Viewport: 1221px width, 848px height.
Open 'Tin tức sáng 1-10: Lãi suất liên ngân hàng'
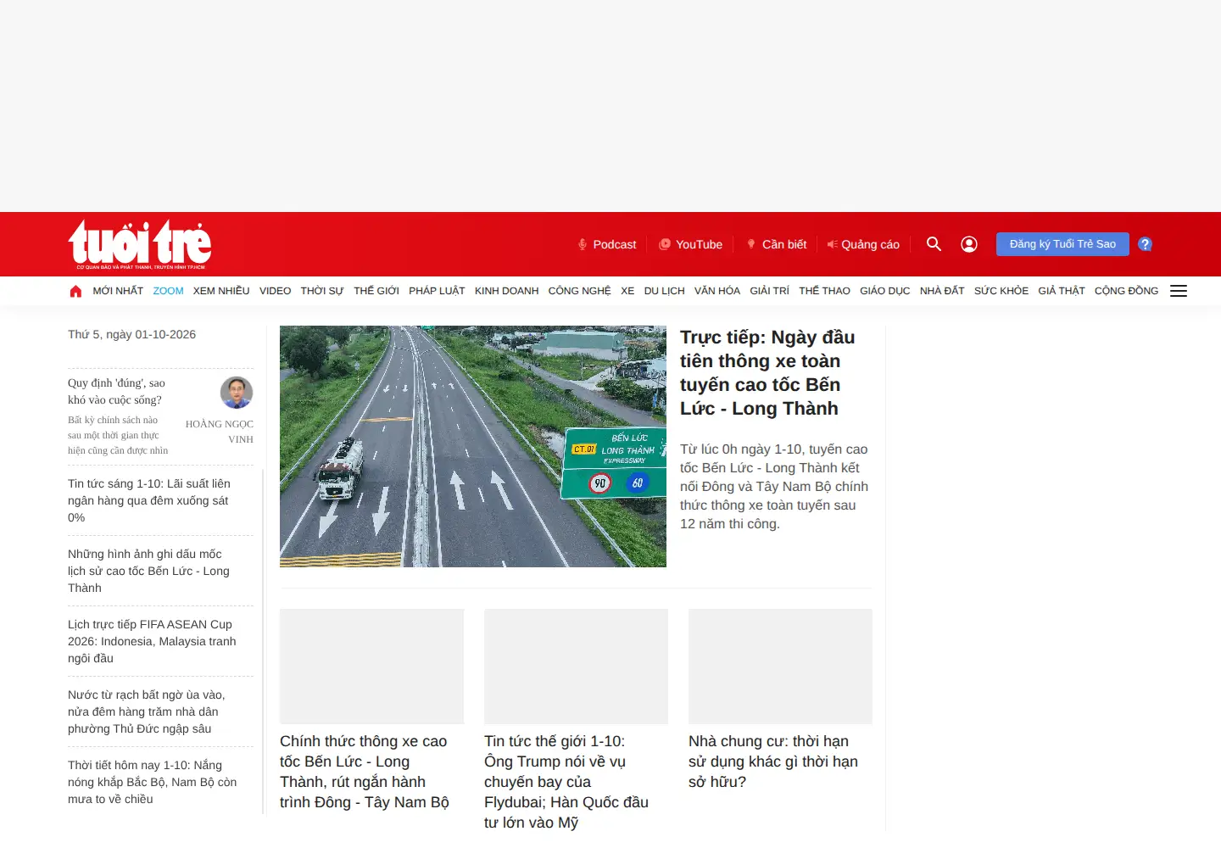(149, 500)
